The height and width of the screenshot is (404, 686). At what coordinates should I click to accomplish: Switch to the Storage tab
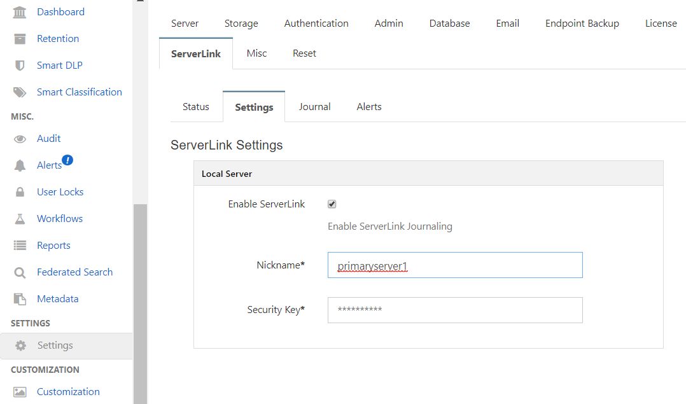pos(241,23)
